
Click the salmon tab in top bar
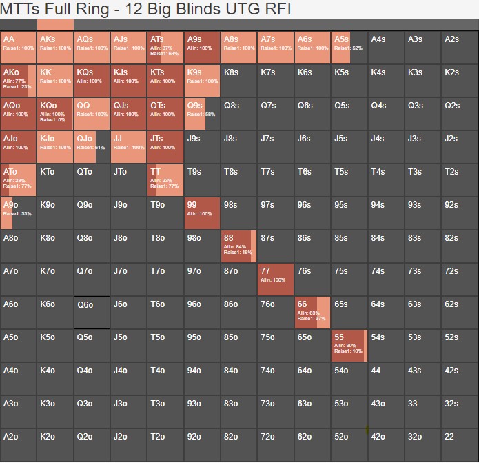(x=55, y=25)
